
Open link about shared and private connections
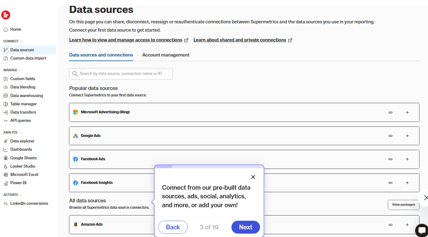pyautogui.click(x=243, y=40)
